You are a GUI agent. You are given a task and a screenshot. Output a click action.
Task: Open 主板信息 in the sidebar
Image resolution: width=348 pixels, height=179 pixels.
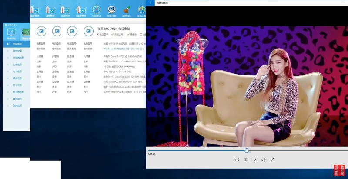pyautogui.click(x=17, y=65)
